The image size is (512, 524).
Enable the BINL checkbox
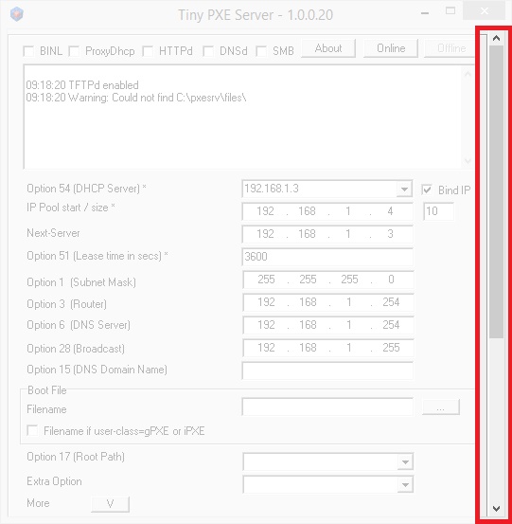click(x=28, y=51)
